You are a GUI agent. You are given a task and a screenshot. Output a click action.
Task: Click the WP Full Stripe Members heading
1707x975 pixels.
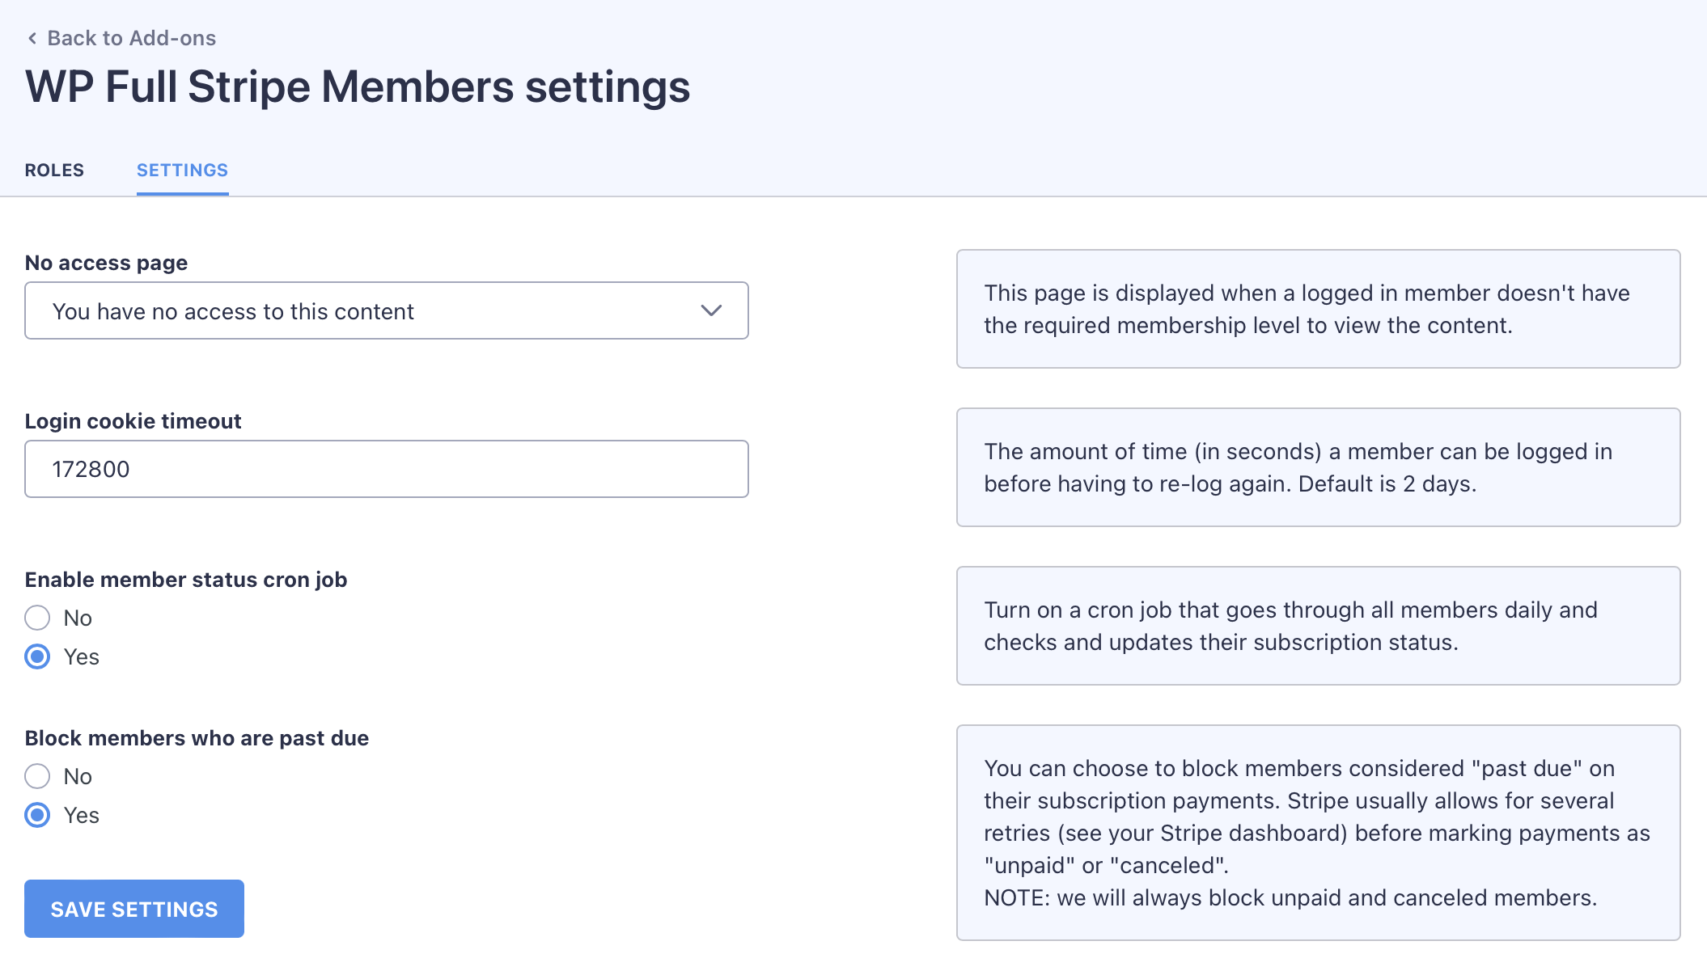(x=358, y=87)
